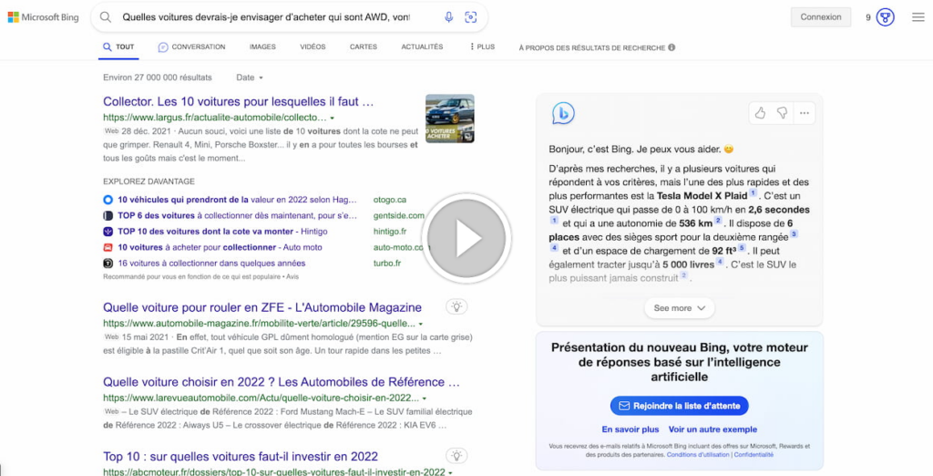
Task: Open the Collector 10 voitures result
Action: (238, 101)
